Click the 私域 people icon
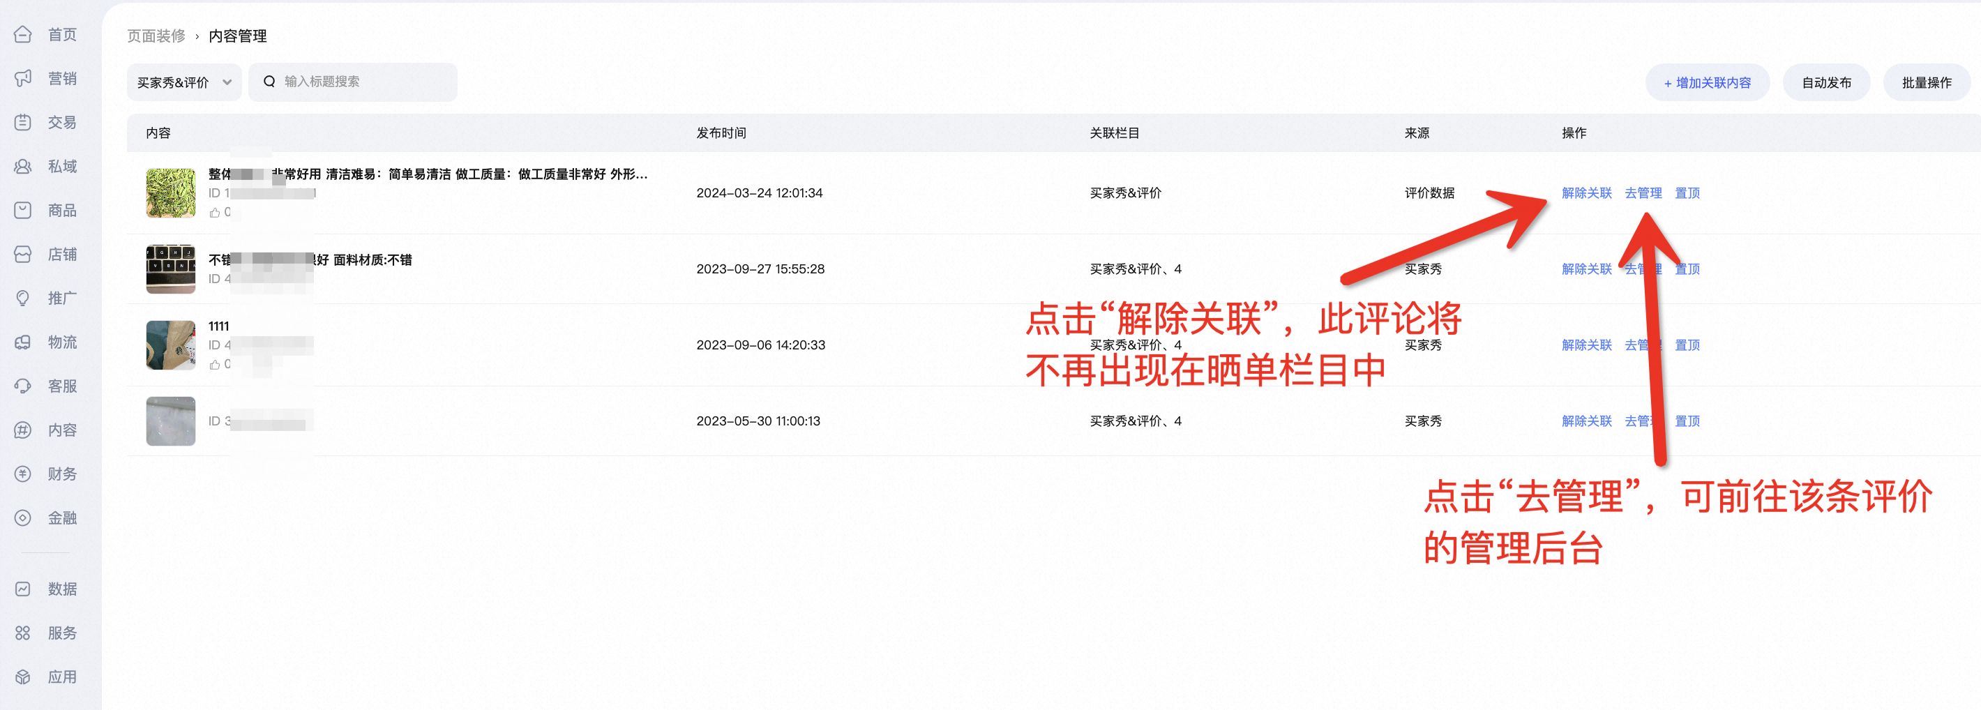This screenshot has width=1981, height=710. pos(23,166)
